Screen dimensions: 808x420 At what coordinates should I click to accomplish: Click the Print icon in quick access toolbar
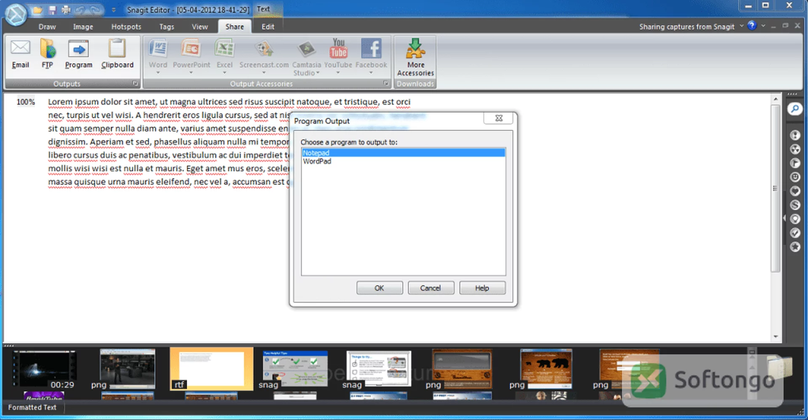66,10
